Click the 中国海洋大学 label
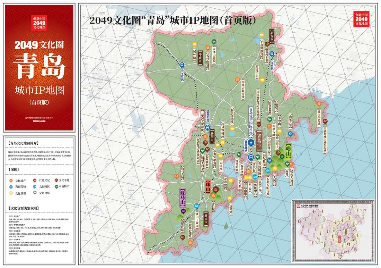 click(269, 146)
